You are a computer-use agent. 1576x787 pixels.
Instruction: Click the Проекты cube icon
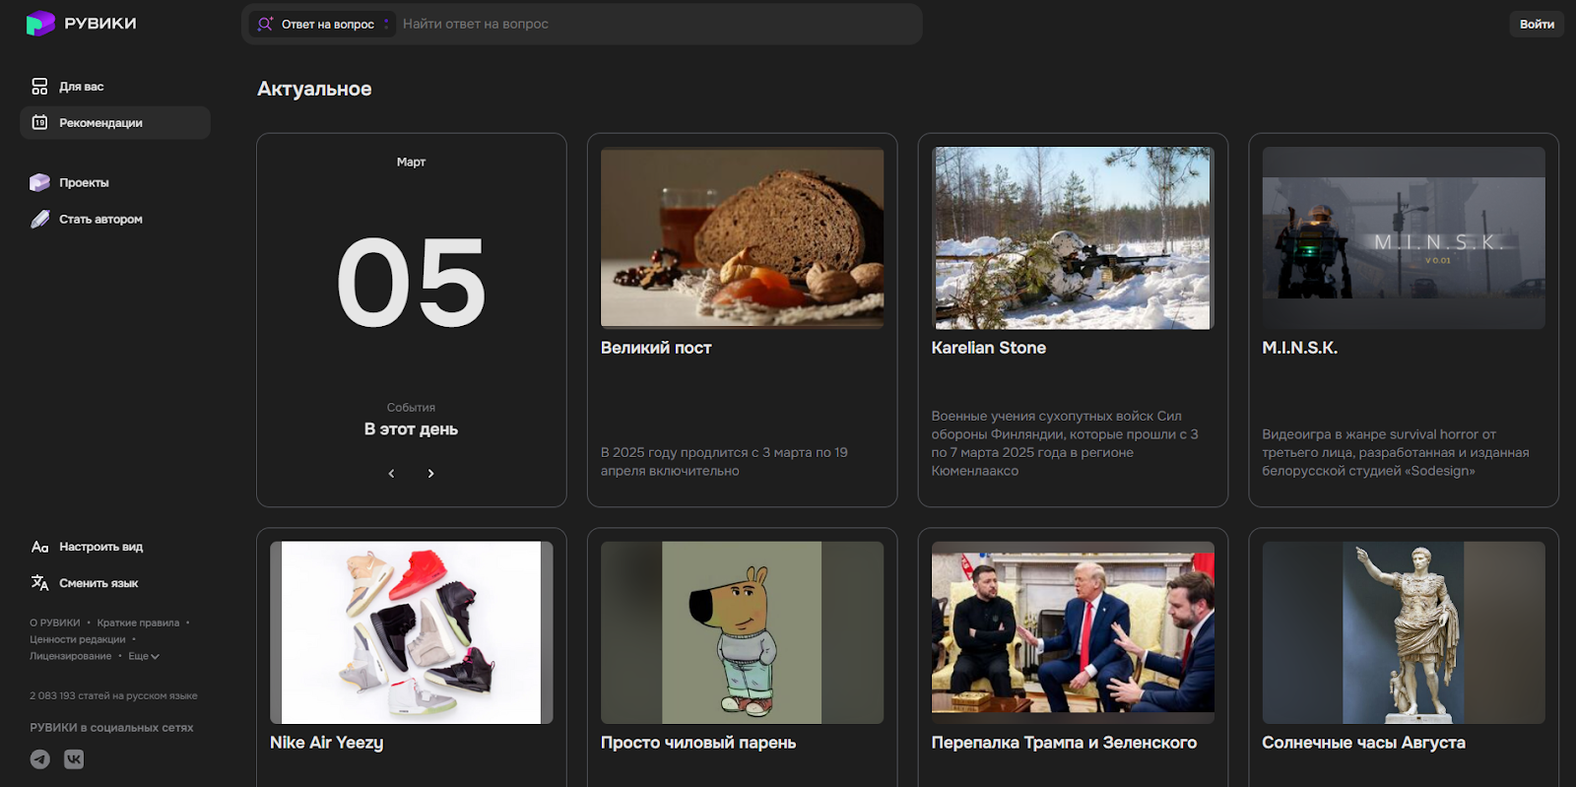39,182
